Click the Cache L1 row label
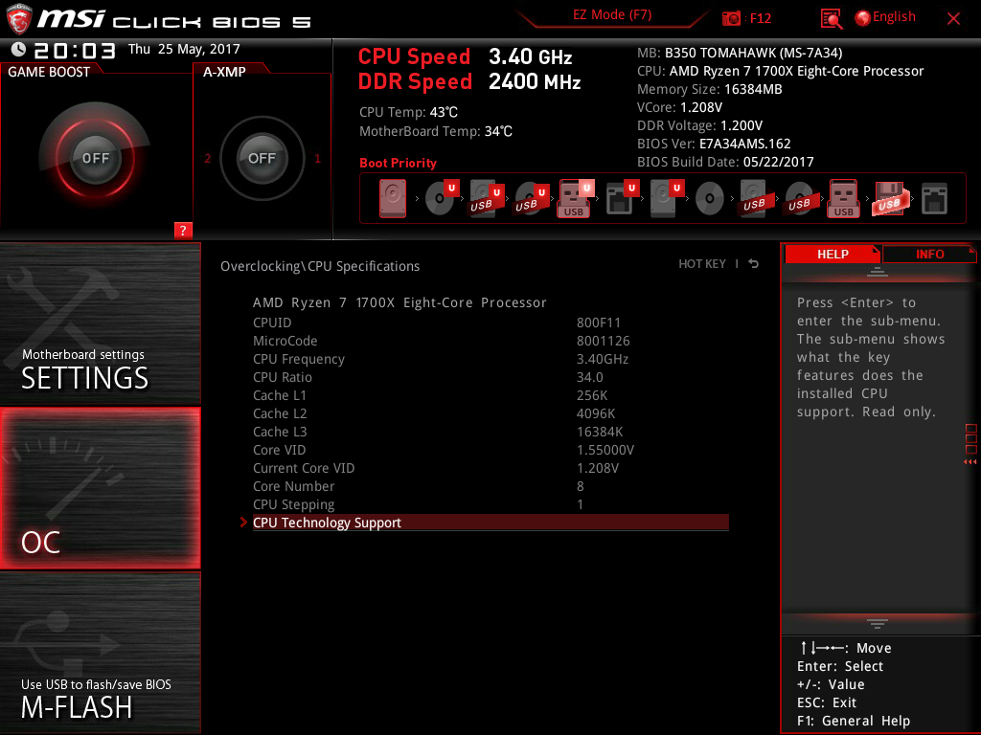The height and width of the screenshot is (735, 981). coord(280,395)
